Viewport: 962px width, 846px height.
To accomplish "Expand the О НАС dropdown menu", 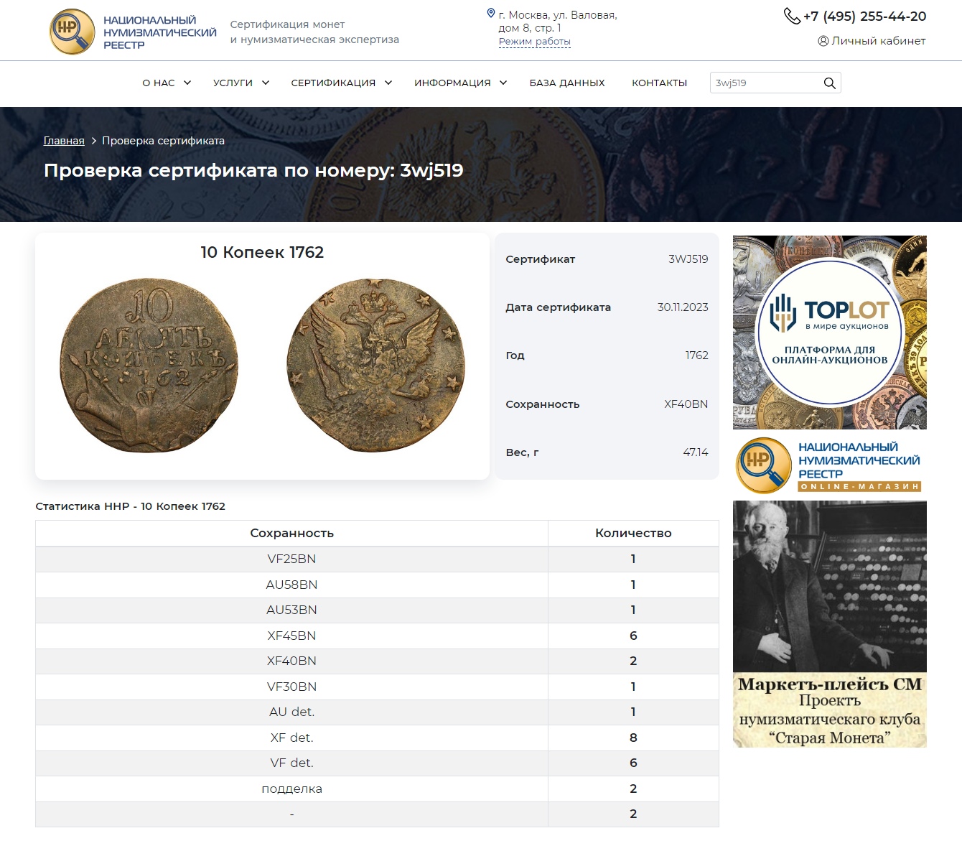I will click(167, 83).
